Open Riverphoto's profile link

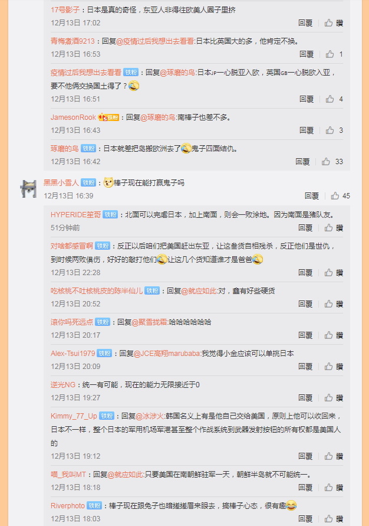coord(68,506)
